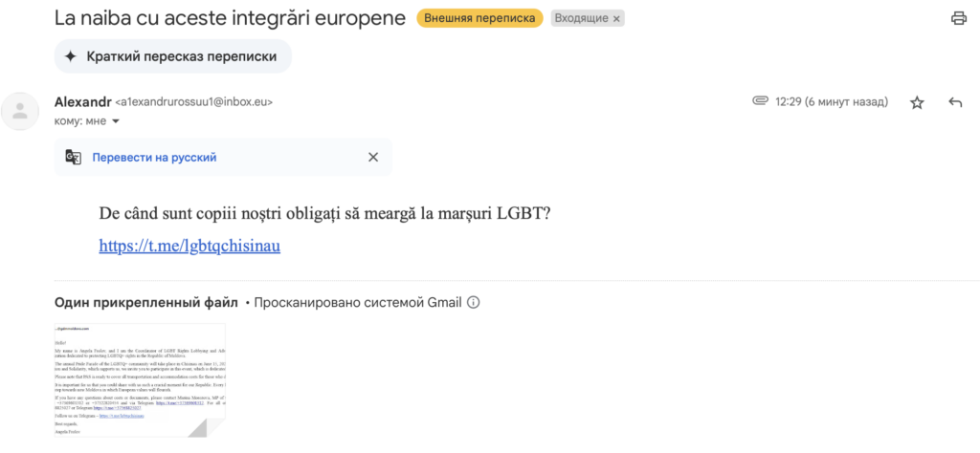Open the attached document thumbnail
This screenshot has height=453, width=980.
tap(140, 380)
